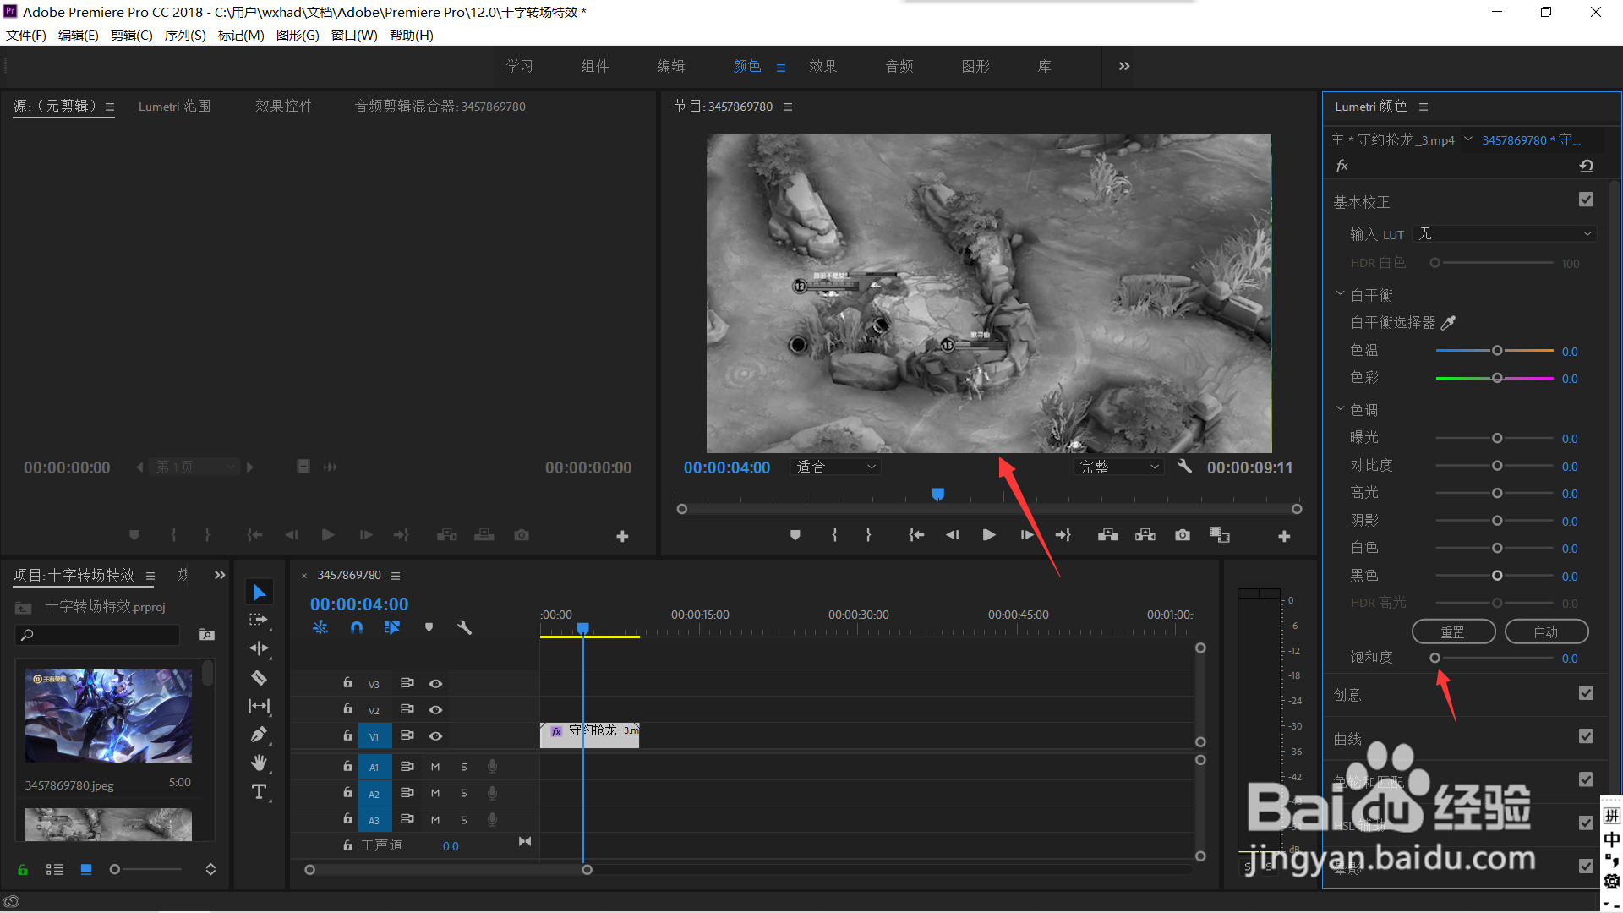This screenshot has height=913, width=1623.
Task: Toggle lock on track V1
Action: click(x=347, y=735)
